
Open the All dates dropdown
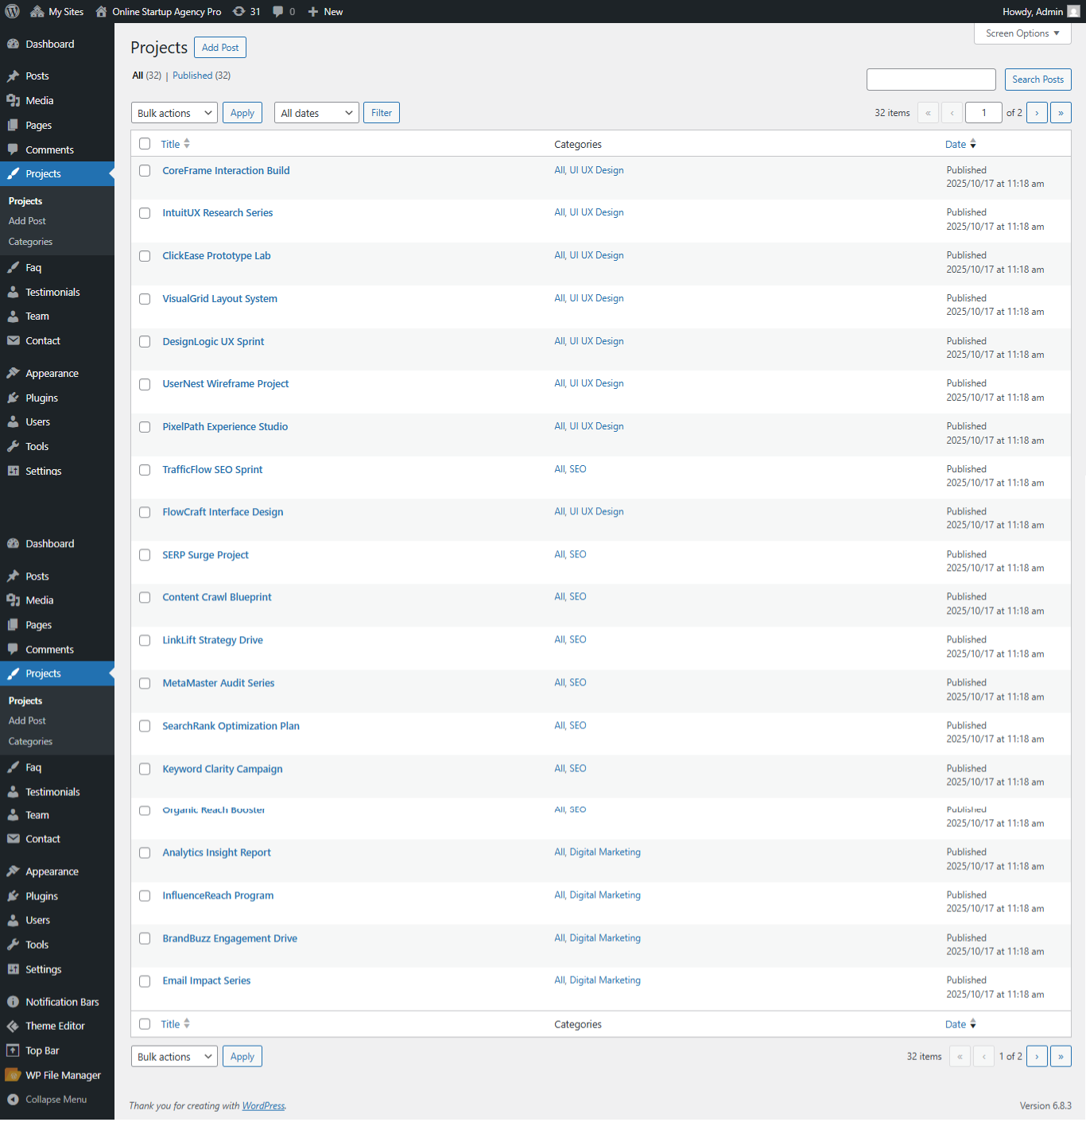coord(316,113)
